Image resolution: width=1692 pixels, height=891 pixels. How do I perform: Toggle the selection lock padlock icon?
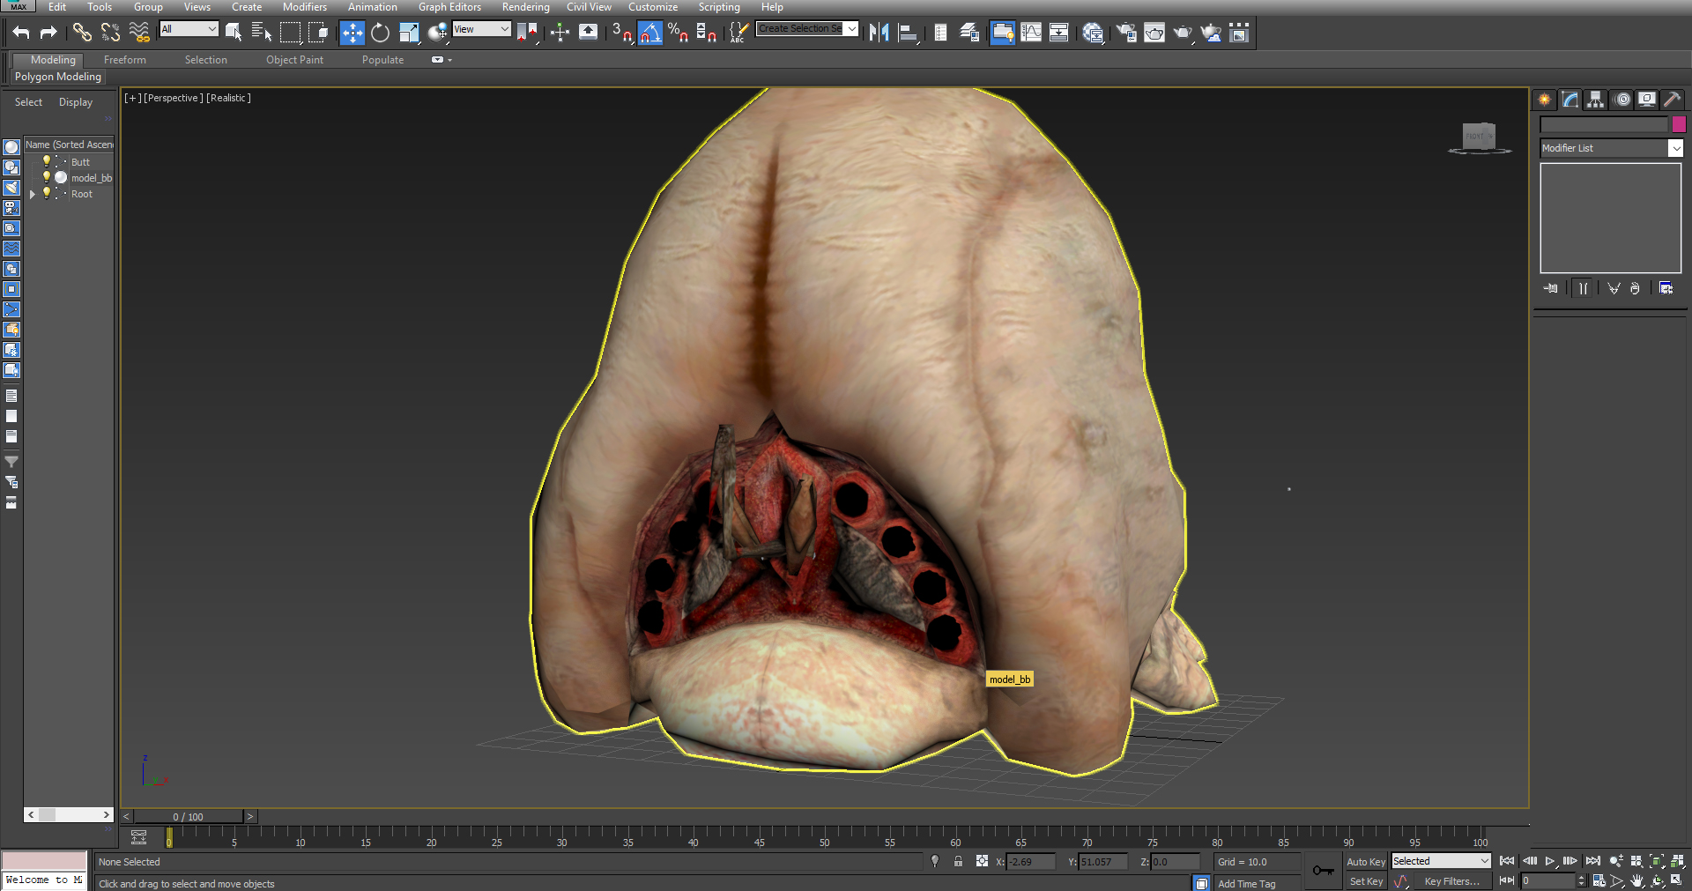coord(958,861)
